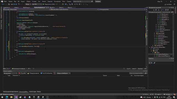Open the OnInspectorGUI member dropdown

point(122,10)
